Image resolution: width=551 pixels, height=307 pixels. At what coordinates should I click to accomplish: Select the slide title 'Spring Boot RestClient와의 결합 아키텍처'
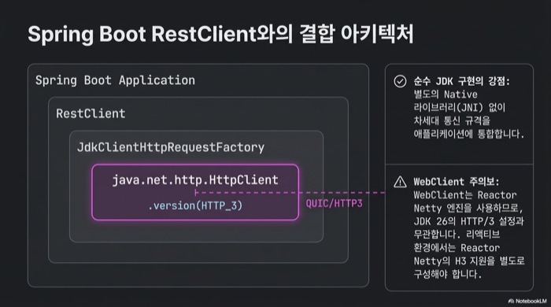tap(220, 35)
